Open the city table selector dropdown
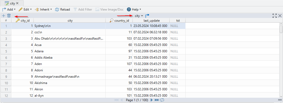 point(139,16)
